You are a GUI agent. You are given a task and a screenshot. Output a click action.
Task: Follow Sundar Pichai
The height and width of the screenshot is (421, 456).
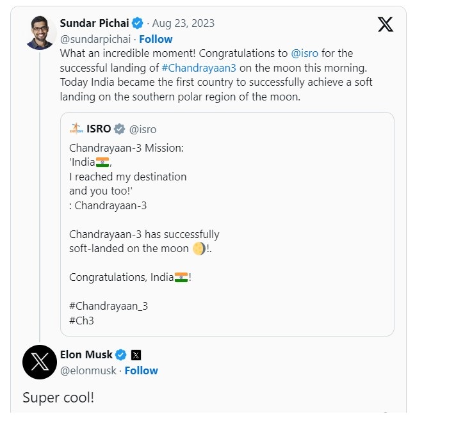(x=156, y=39)
